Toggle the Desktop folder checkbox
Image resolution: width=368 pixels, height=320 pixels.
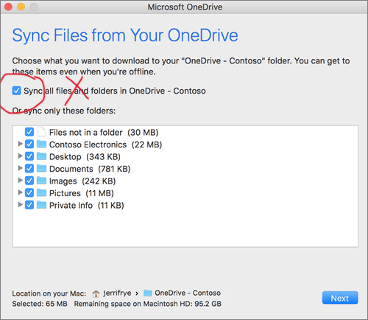29,156
